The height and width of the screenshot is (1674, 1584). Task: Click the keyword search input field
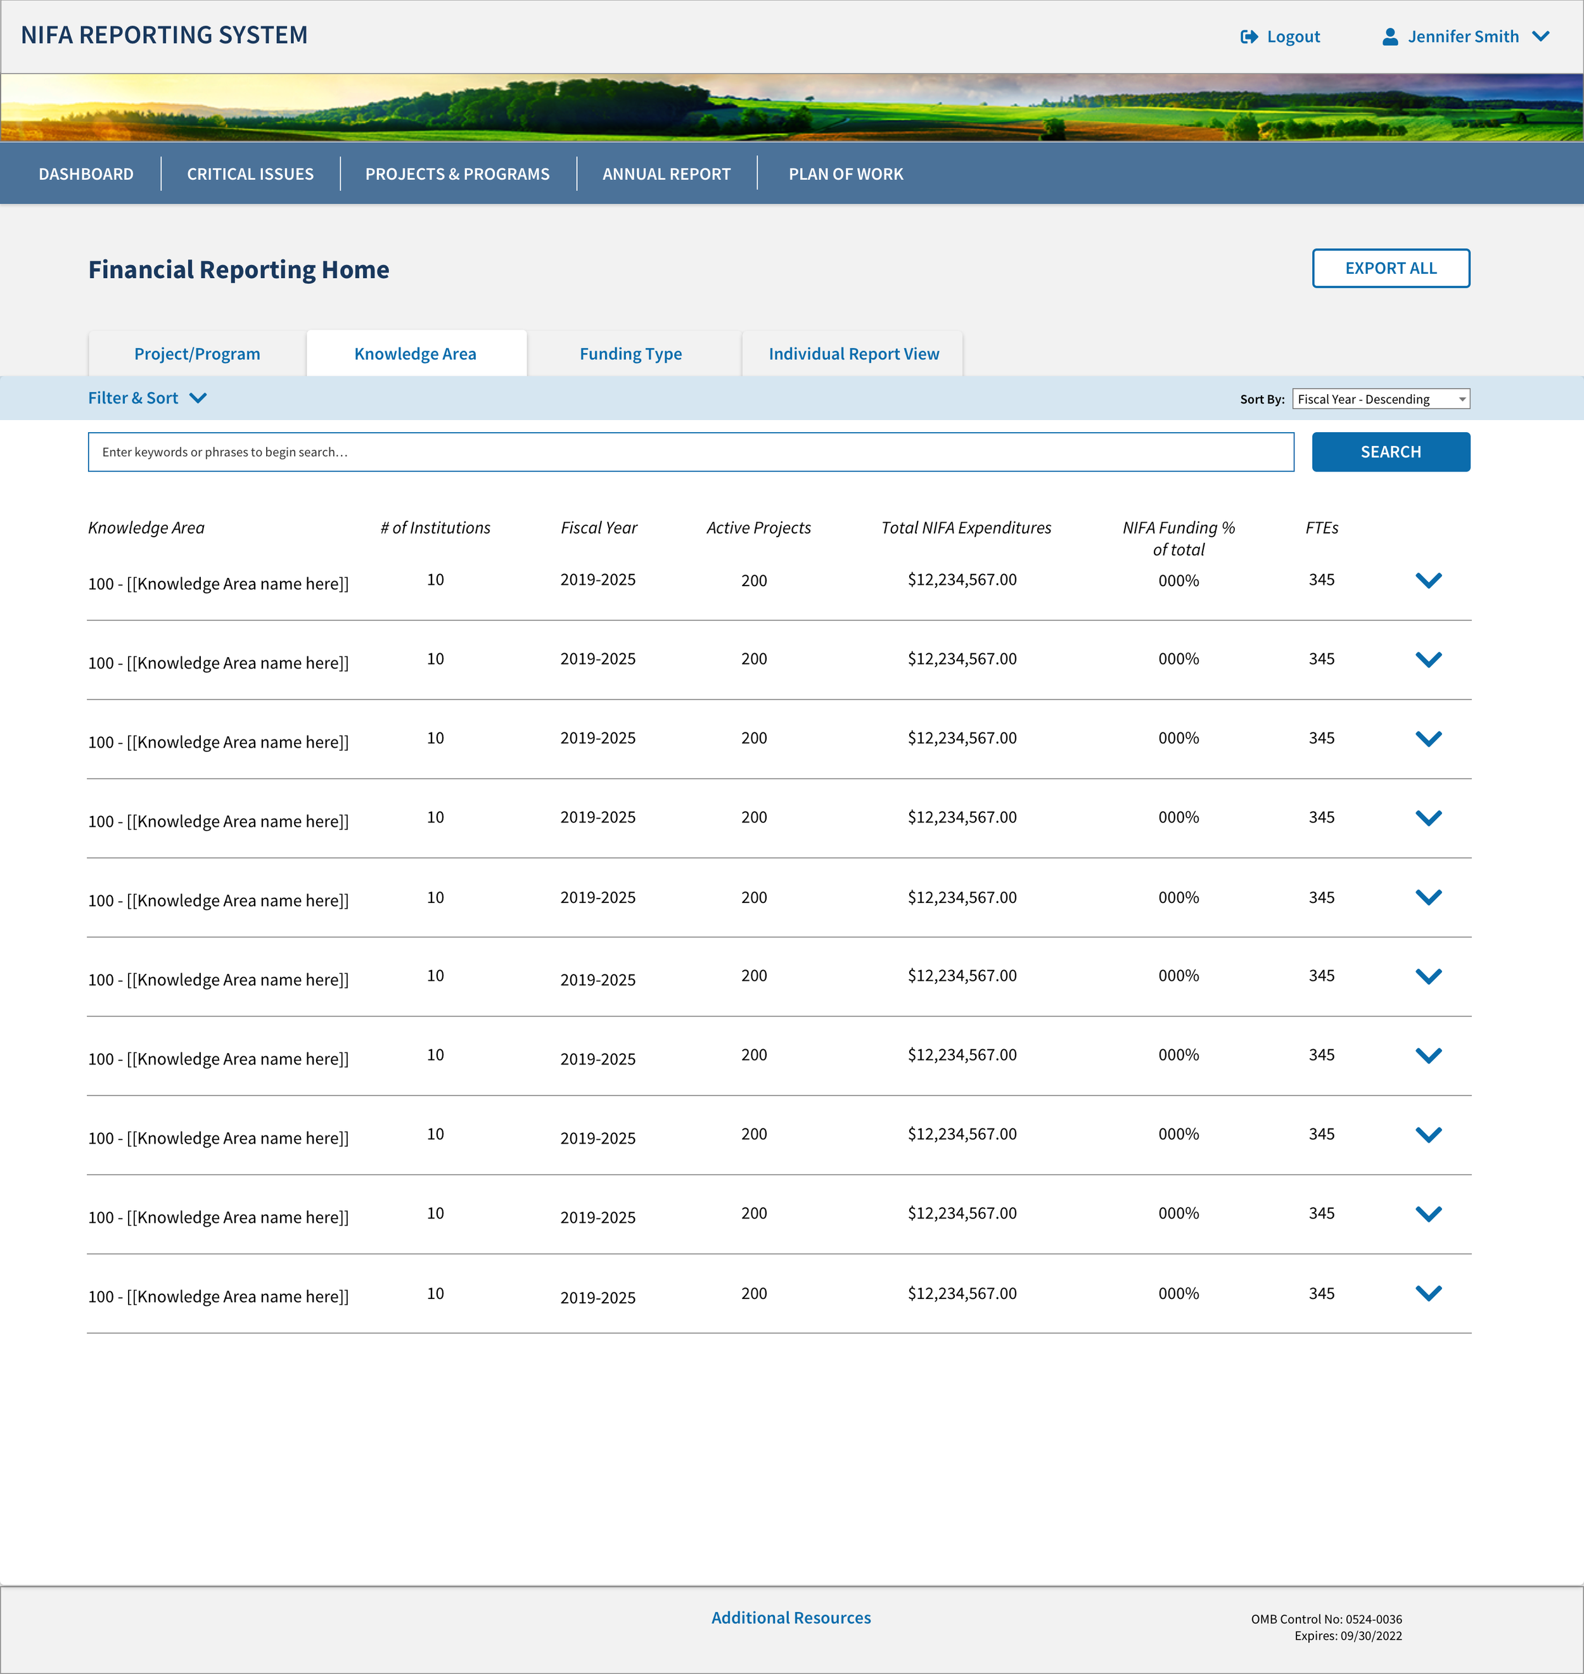(690, 452)
